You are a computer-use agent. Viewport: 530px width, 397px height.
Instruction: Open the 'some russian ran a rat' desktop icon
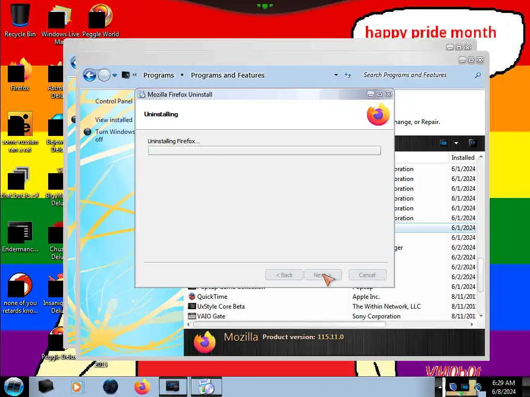(x=20, y=132)
